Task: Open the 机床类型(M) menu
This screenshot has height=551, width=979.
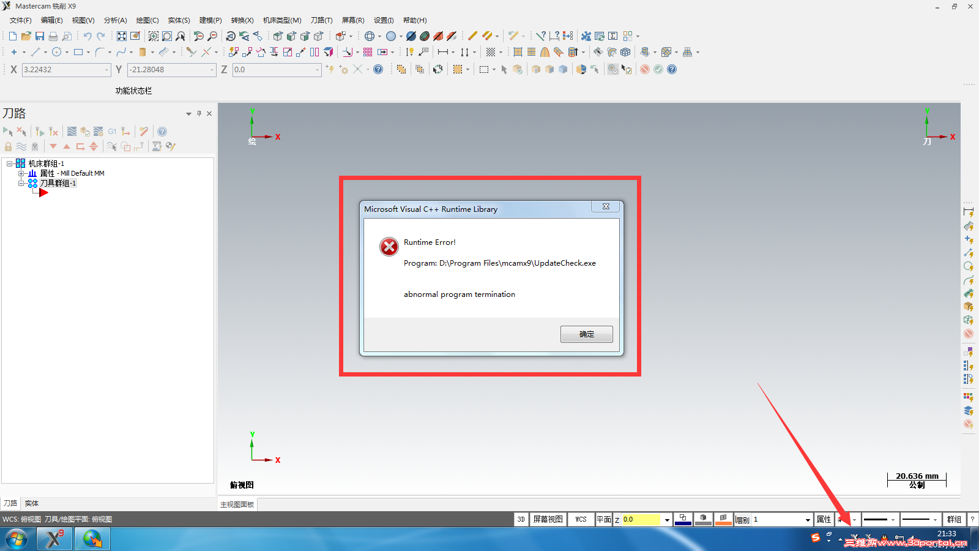Action: pyautogui.click(x=282, y=20)
